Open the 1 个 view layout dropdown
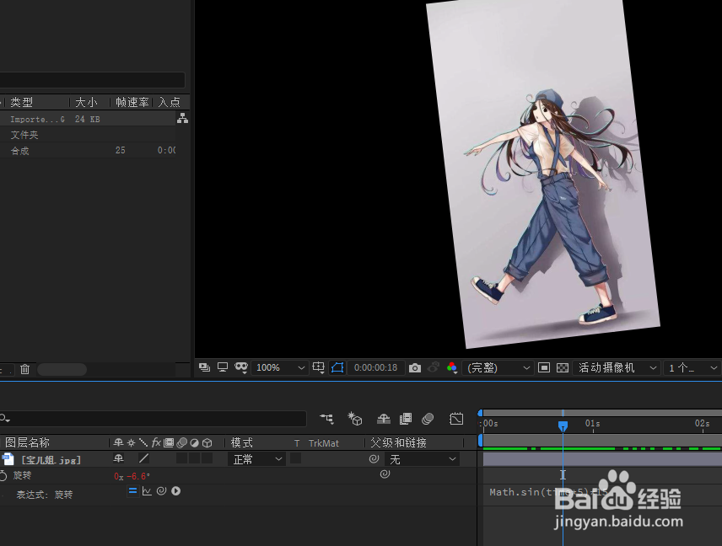 click(x=692, y=367)
